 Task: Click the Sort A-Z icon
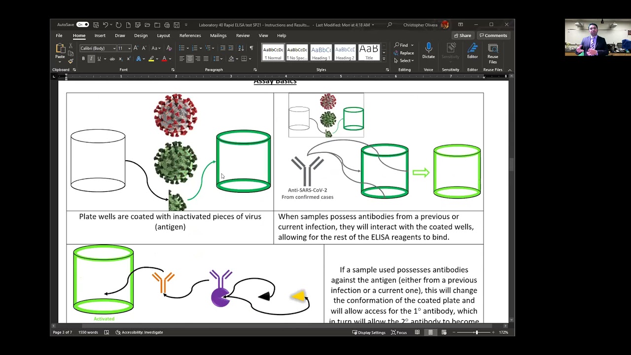pos(241,48)
